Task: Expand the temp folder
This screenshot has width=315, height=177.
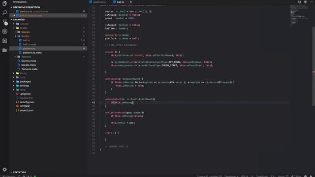Action: point(23,89)
